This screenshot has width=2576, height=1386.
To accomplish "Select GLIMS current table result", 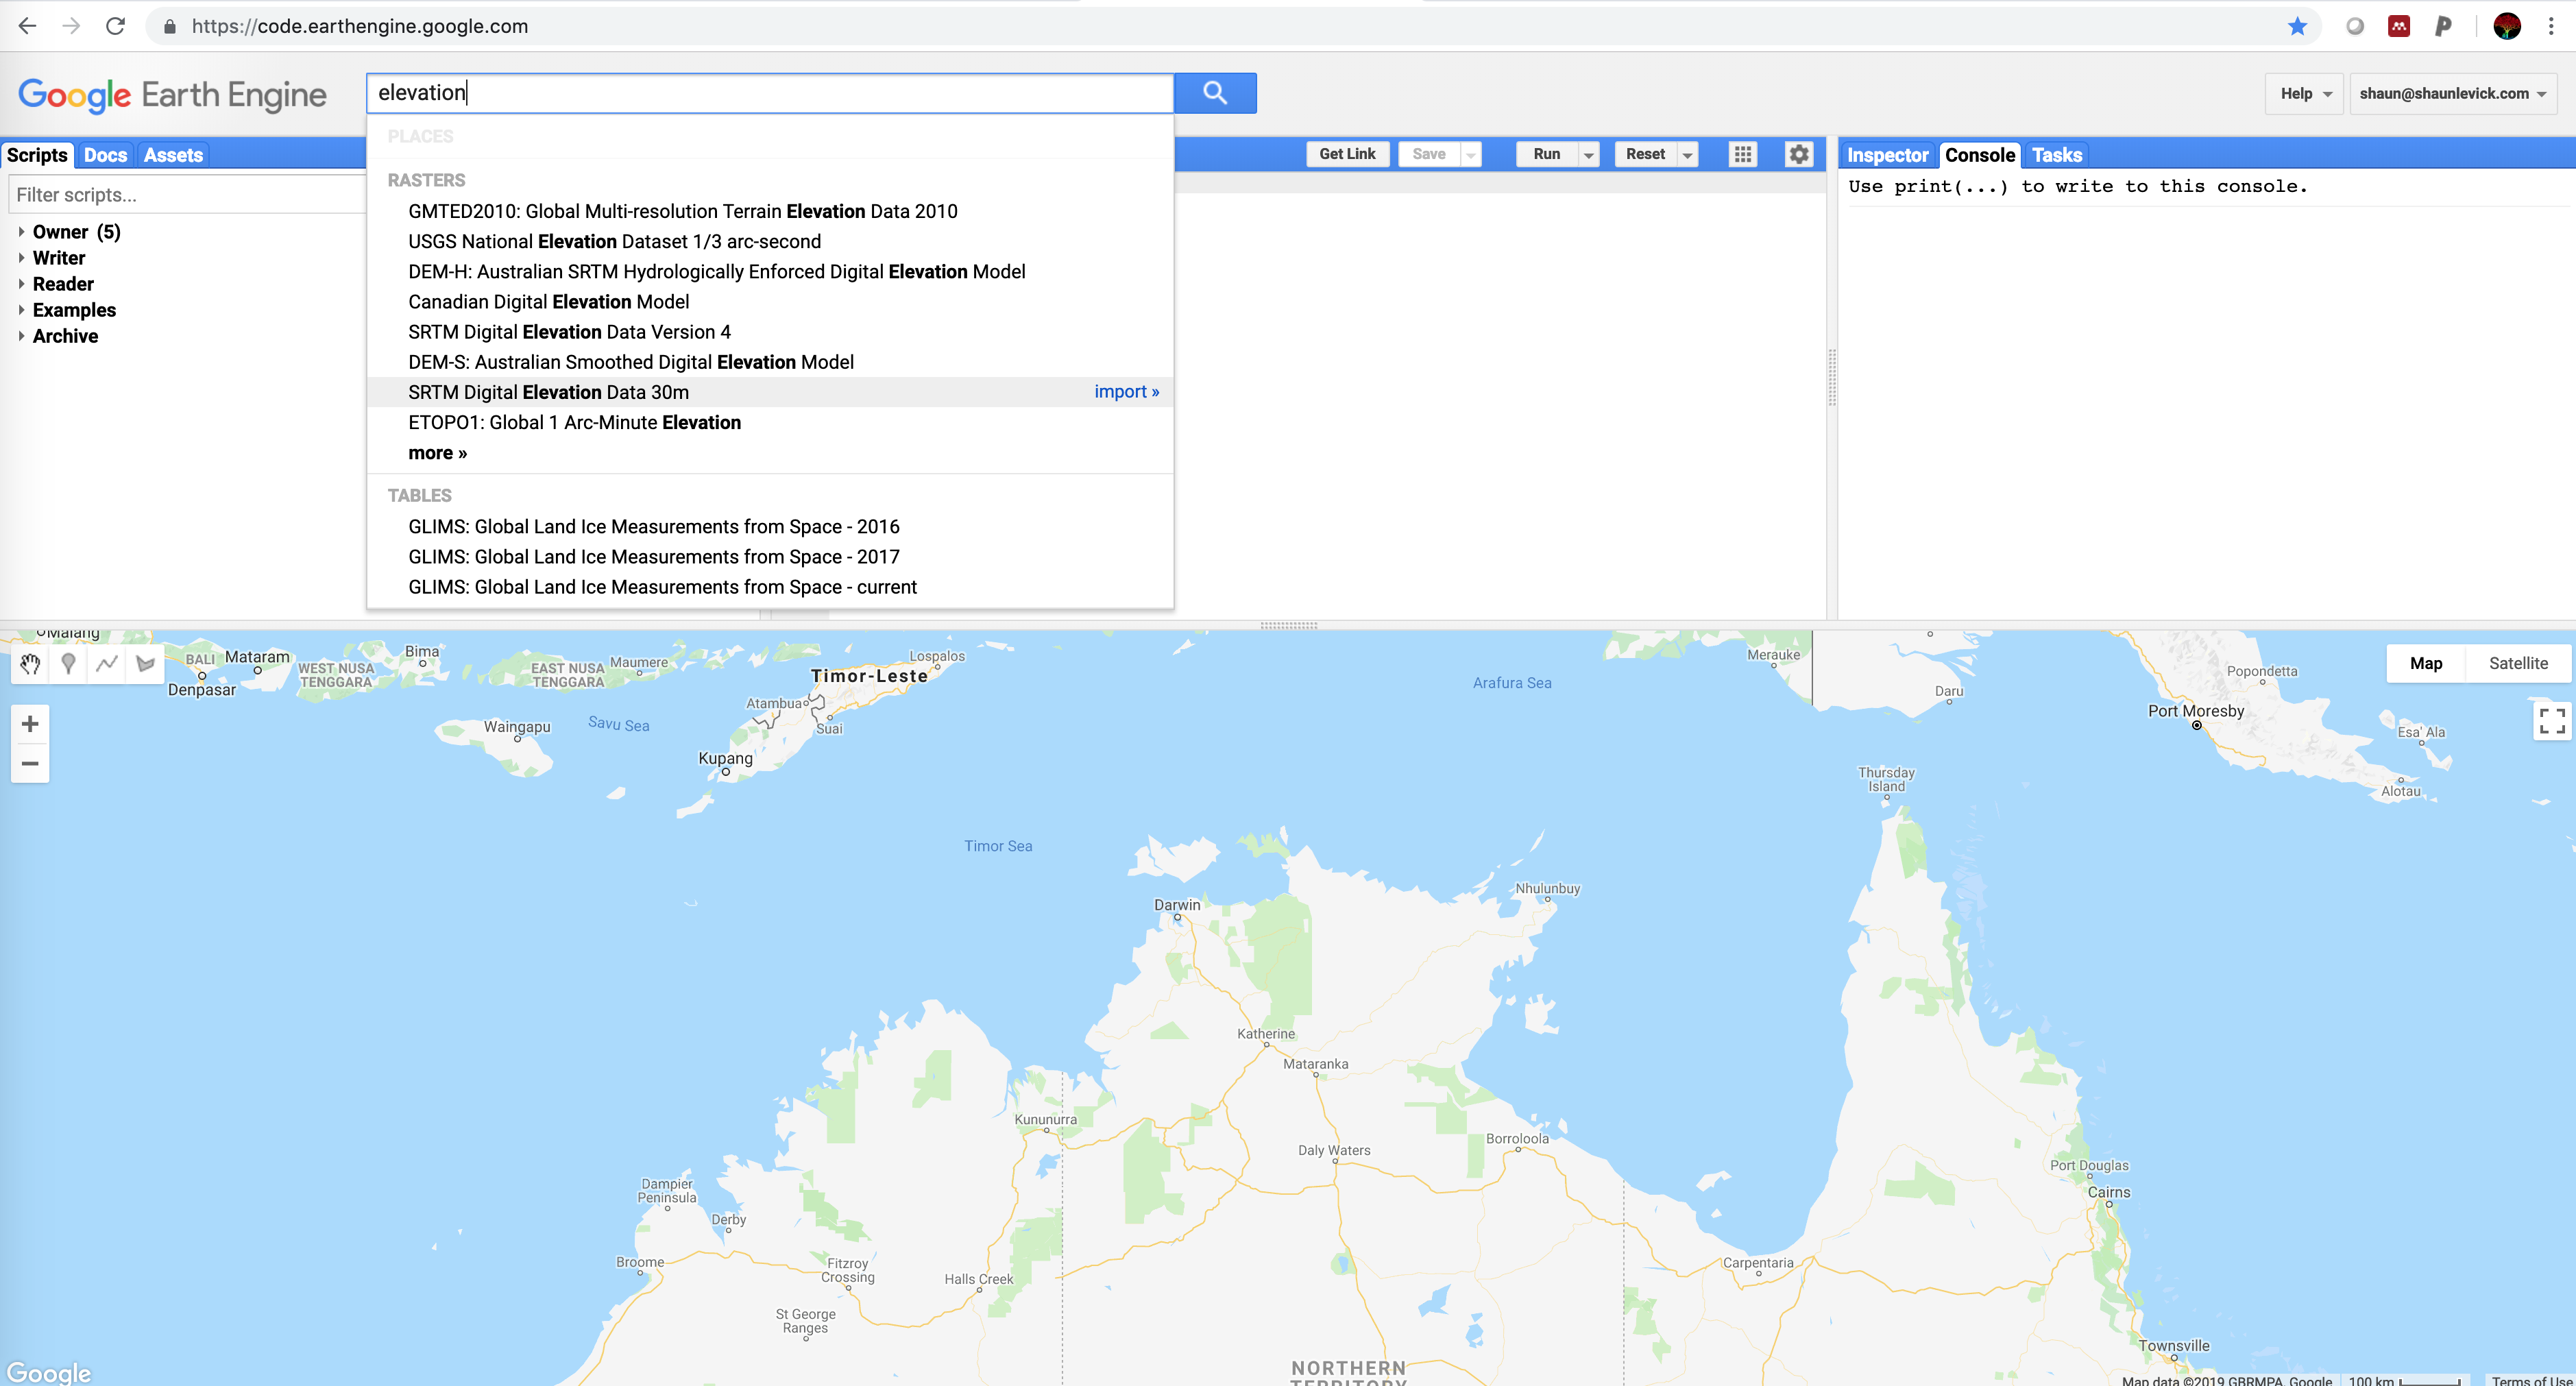I will click(770, 587).
